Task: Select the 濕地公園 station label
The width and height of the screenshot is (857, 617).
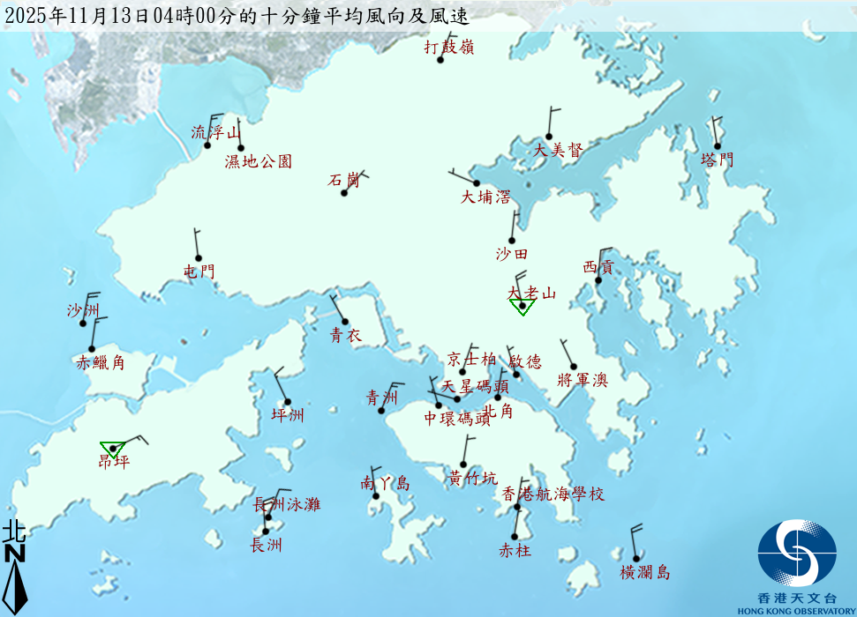Action: point(258,161)
